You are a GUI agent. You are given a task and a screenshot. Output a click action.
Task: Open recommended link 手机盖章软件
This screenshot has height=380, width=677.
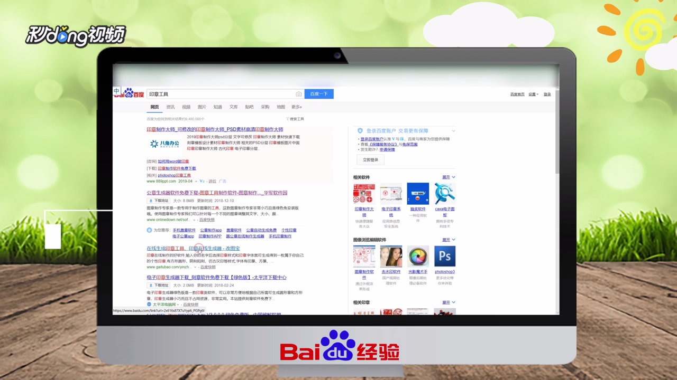(x=184, y=230)
